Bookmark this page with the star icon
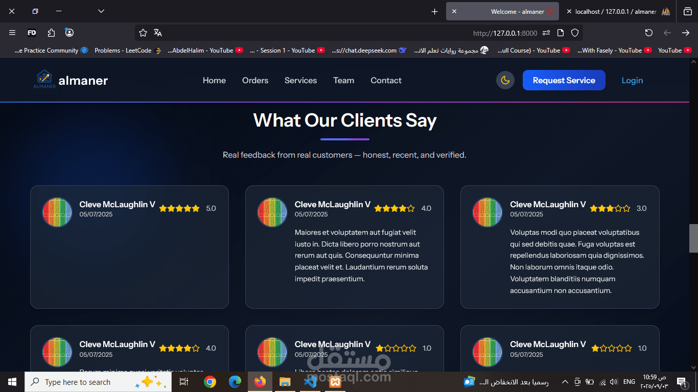698x392 pixels. click(143, 33)
